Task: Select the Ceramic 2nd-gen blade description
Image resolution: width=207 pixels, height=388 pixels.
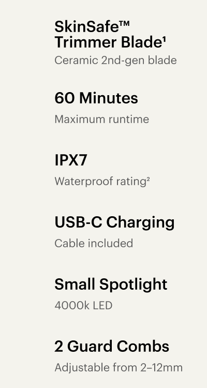Action: pyautogui.click(x=115, y=61)
